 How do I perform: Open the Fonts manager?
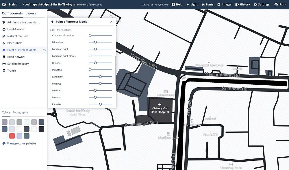[207, 4]
